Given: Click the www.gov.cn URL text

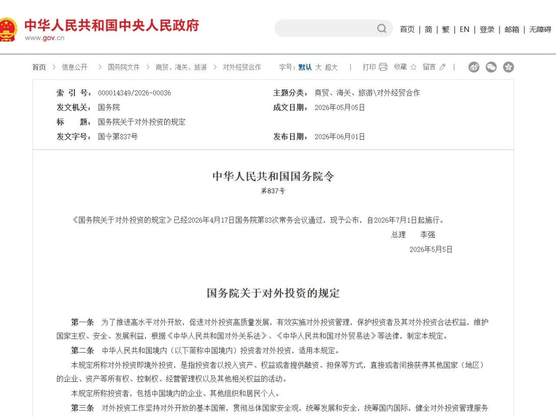Looking at the screenshot, I should (x=45, y=38).
